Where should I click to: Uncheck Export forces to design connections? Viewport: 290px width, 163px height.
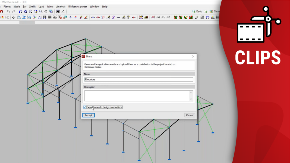(x=85, y=107)
